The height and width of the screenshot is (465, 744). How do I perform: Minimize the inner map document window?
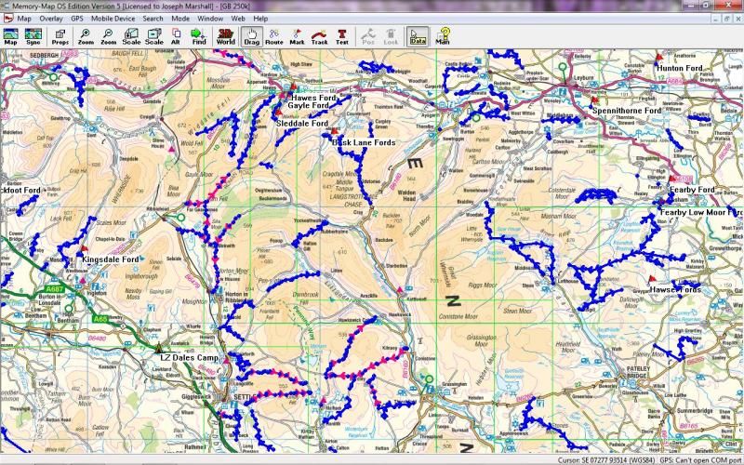[716, 19]
